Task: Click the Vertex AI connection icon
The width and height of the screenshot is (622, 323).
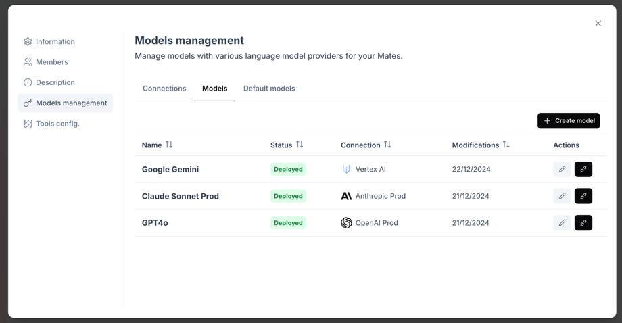Action: [x=346, y=169]
